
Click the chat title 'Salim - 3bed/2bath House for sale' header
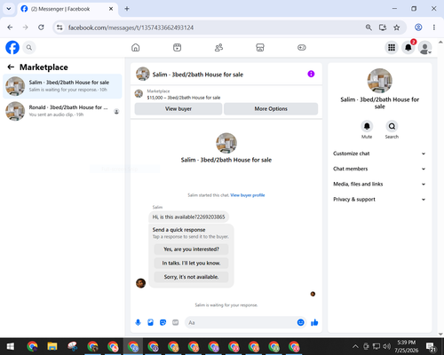click(198, 75)
